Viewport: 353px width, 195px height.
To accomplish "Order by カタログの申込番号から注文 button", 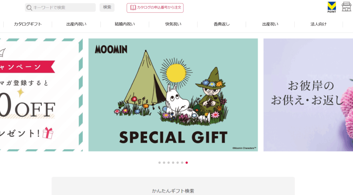I will click(x=155, y=8).
